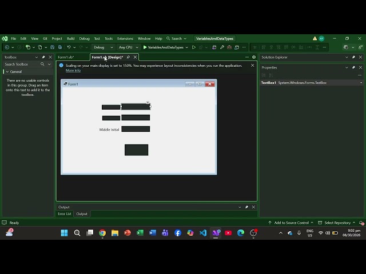This screenshot has height=274, width=366.
Task: Open Google Chrome from the taskbar
Action: pos(102,233)
